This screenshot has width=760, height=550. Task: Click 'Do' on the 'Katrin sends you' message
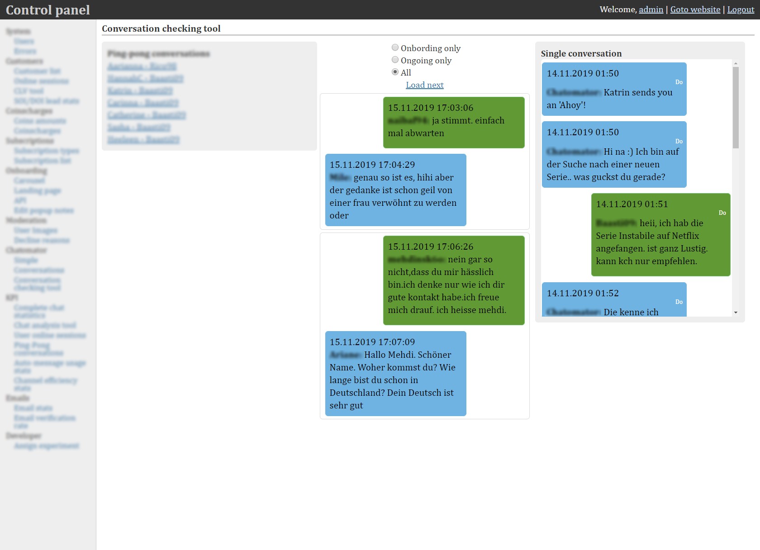pyautogui.click(x=679, y=82)
